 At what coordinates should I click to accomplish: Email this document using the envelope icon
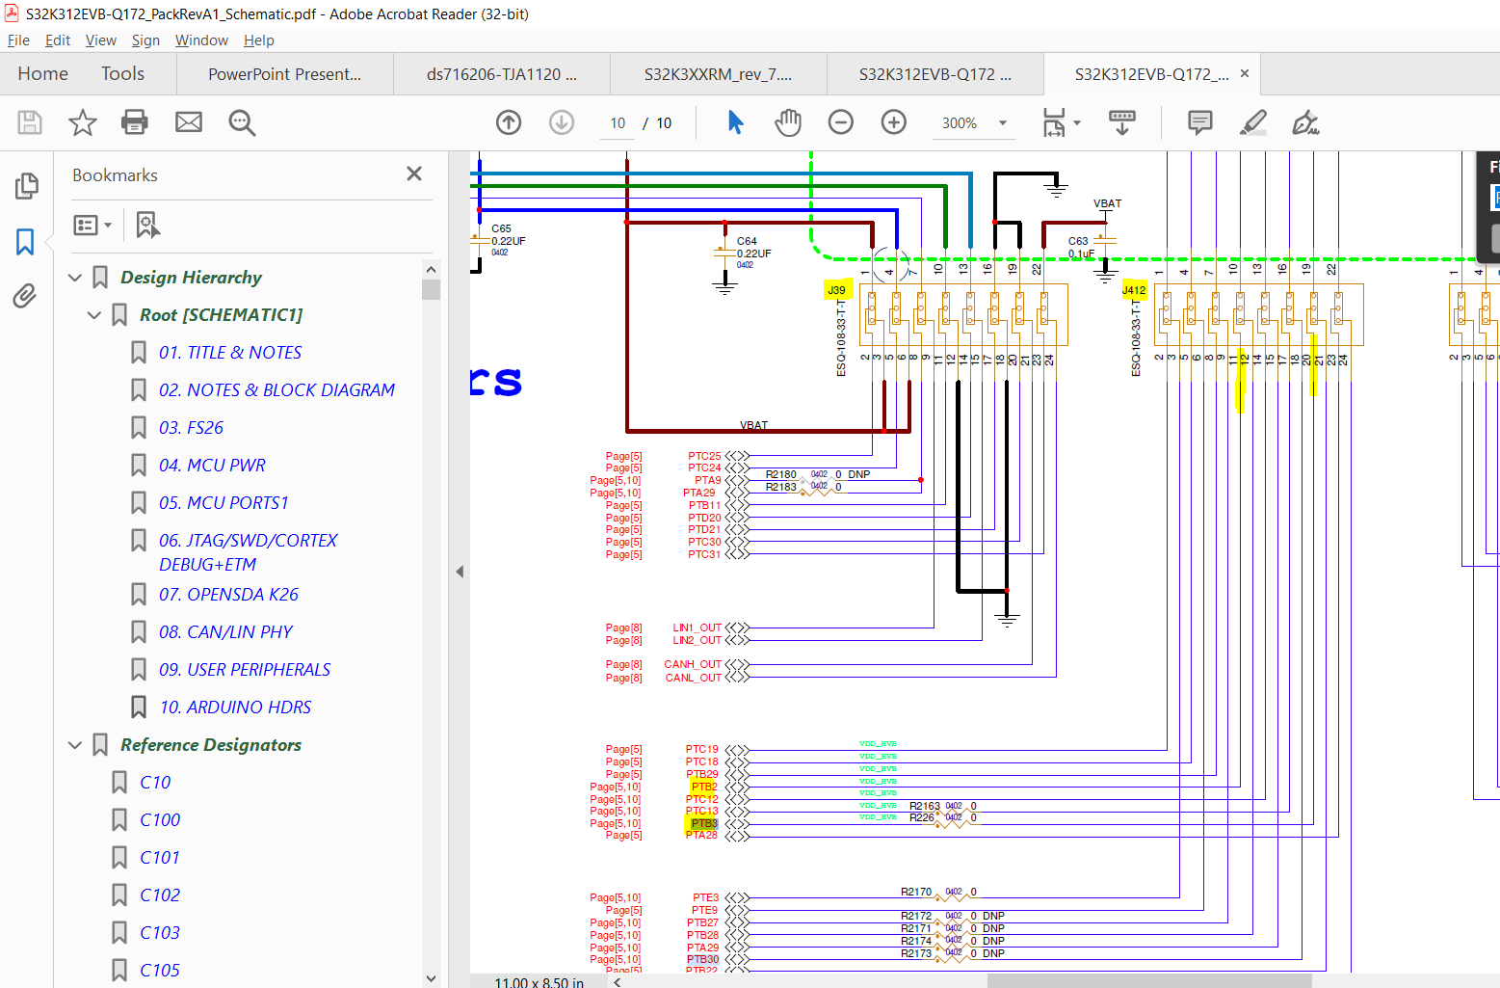(x=188, y=122)
